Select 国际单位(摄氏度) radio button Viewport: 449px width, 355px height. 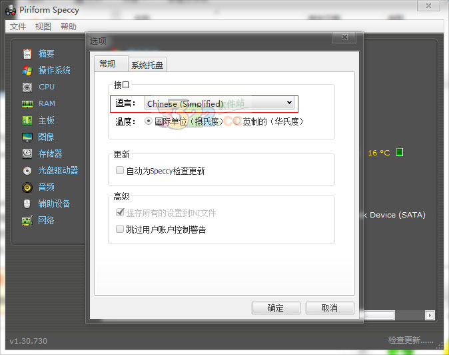pos(149,121)
